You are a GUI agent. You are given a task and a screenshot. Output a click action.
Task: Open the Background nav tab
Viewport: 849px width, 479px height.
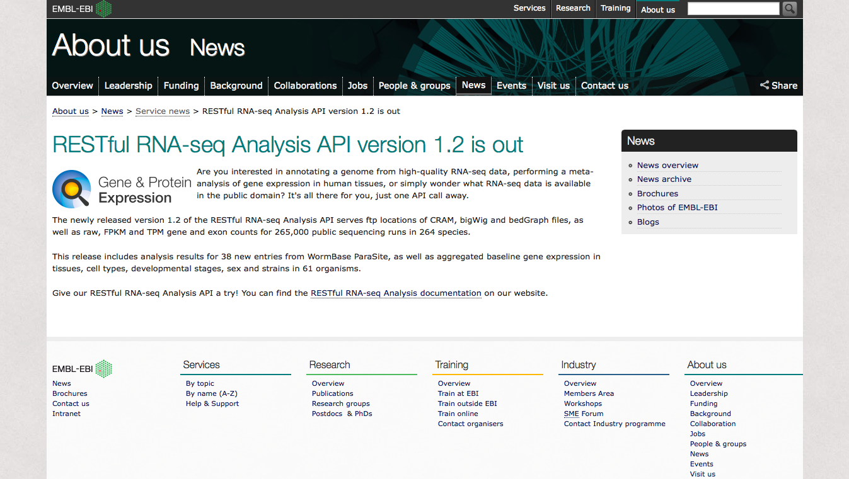pos(236,86)
